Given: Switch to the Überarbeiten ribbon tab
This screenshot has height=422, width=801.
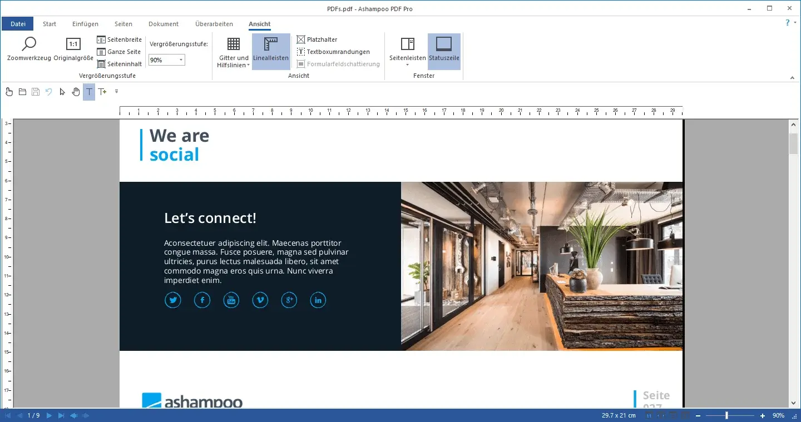Looking at the screenshot, I should point(214,24).
